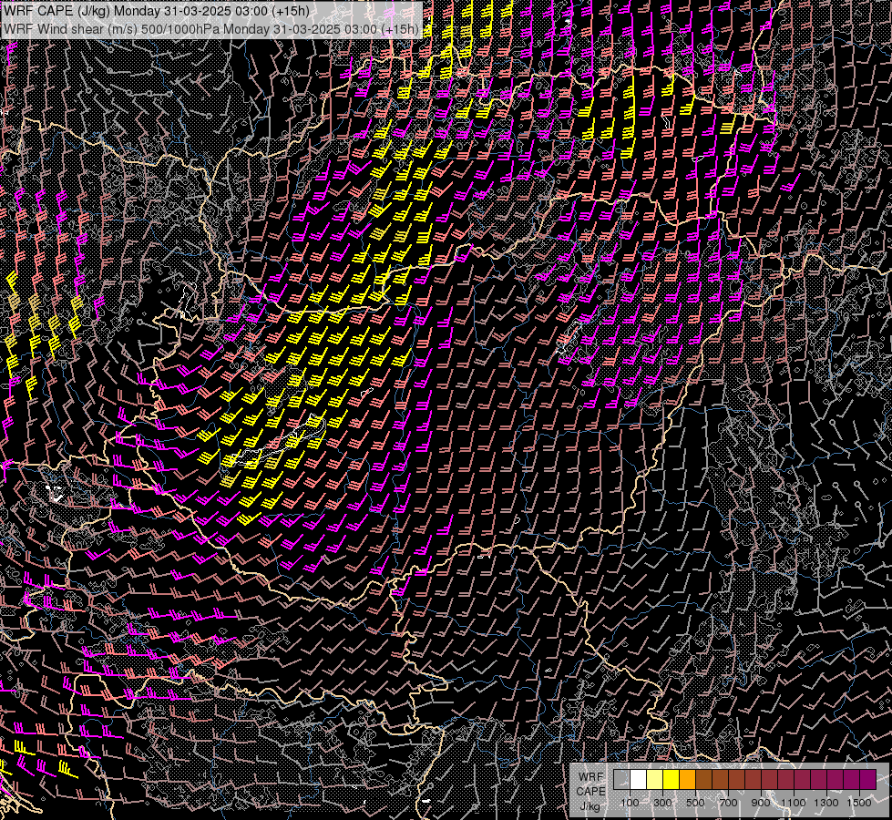Click the 1300 value in legend
The height and width of the screenshot is (820, 892).
826,803
